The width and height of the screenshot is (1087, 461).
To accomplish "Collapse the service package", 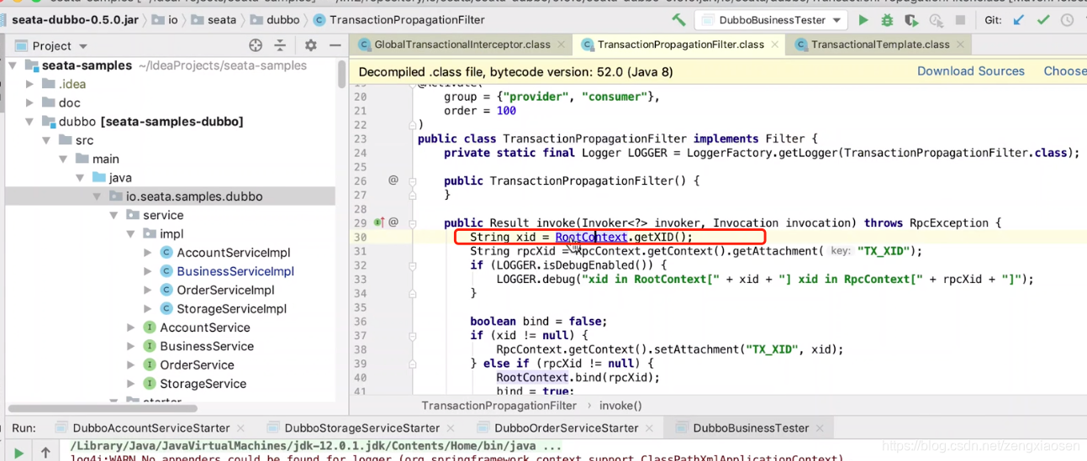I will click(x=113, y=215).
